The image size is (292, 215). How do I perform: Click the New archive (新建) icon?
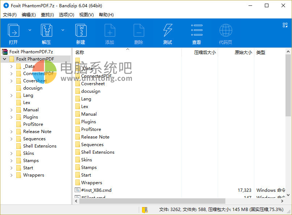tap(81, 30)
